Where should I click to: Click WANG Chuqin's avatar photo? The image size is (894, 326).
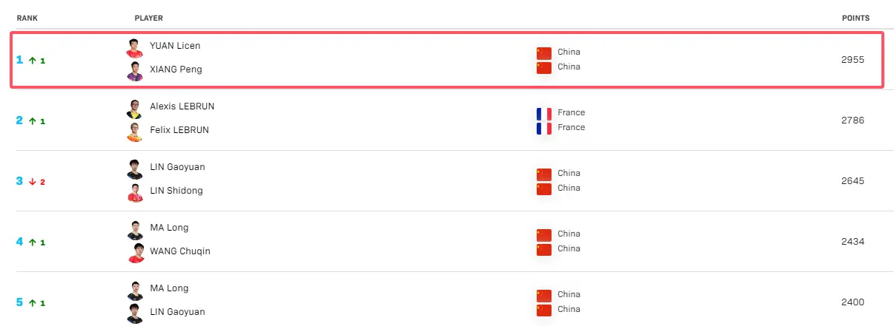pos(135,254)
